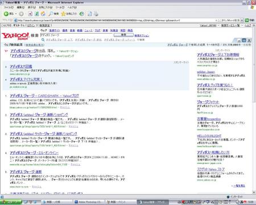Open result 4 アディダスのジャージ エル・オンライン
Image resolution: width=256 pixels, height=205 pixels.
34,153
